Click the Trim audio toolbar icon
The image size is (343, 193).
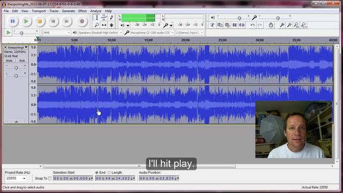[x=235, y=25]
